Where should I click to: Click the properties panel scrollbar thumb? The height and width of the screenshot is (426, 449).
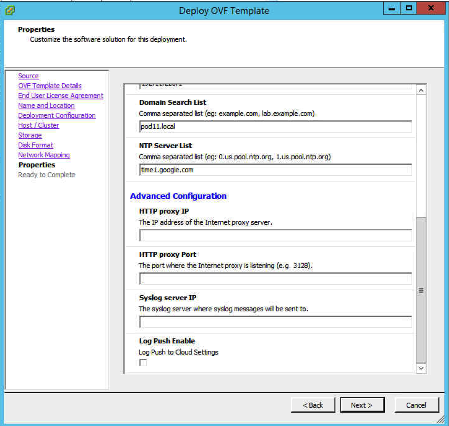click(421, 290)
